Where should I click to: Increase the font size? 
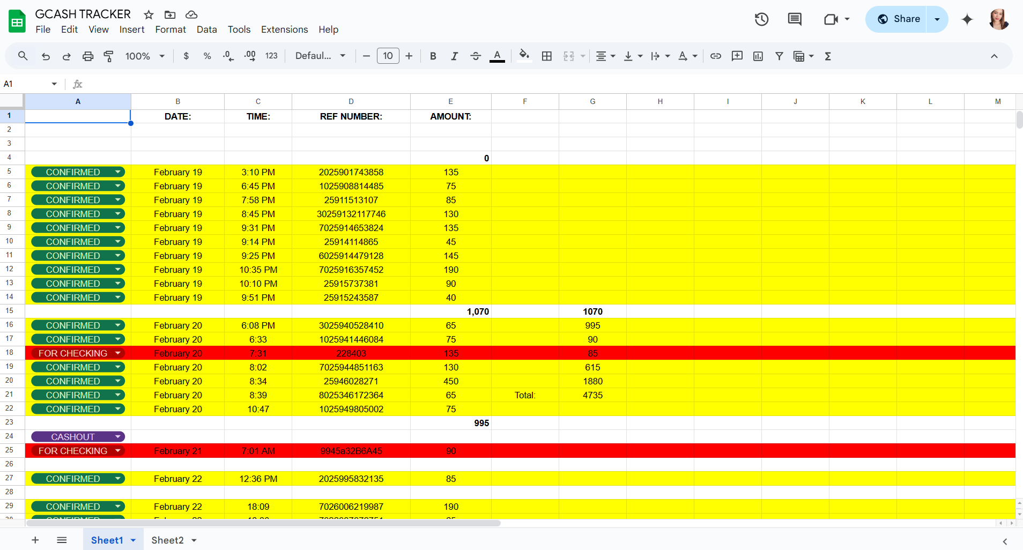tap(409, 56)
